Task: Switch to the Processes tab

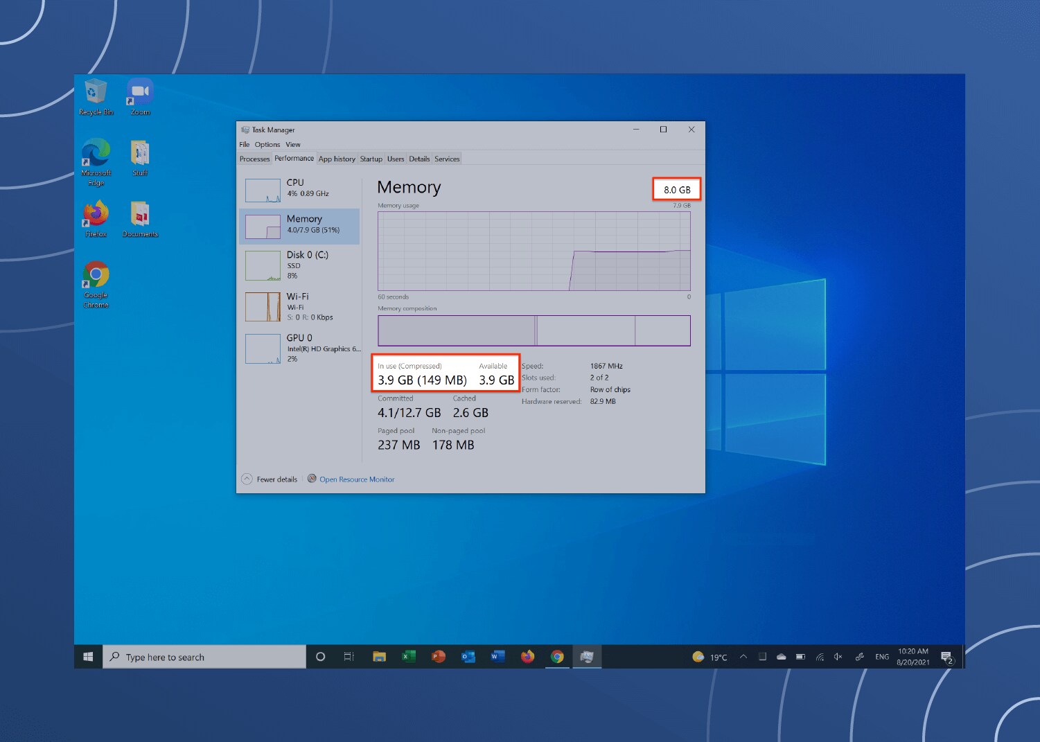Action: 254,159
